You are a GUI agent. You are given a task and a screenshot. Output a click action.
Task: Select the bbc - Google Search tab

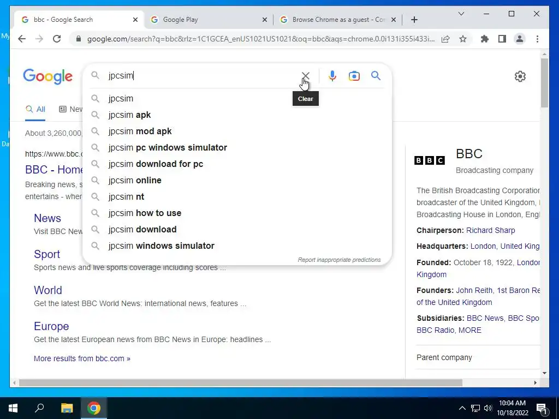[80, 20]
